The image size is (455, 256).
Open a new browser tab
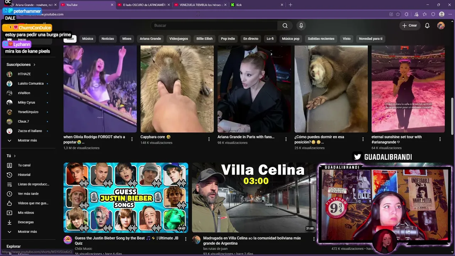coord(290,5)
